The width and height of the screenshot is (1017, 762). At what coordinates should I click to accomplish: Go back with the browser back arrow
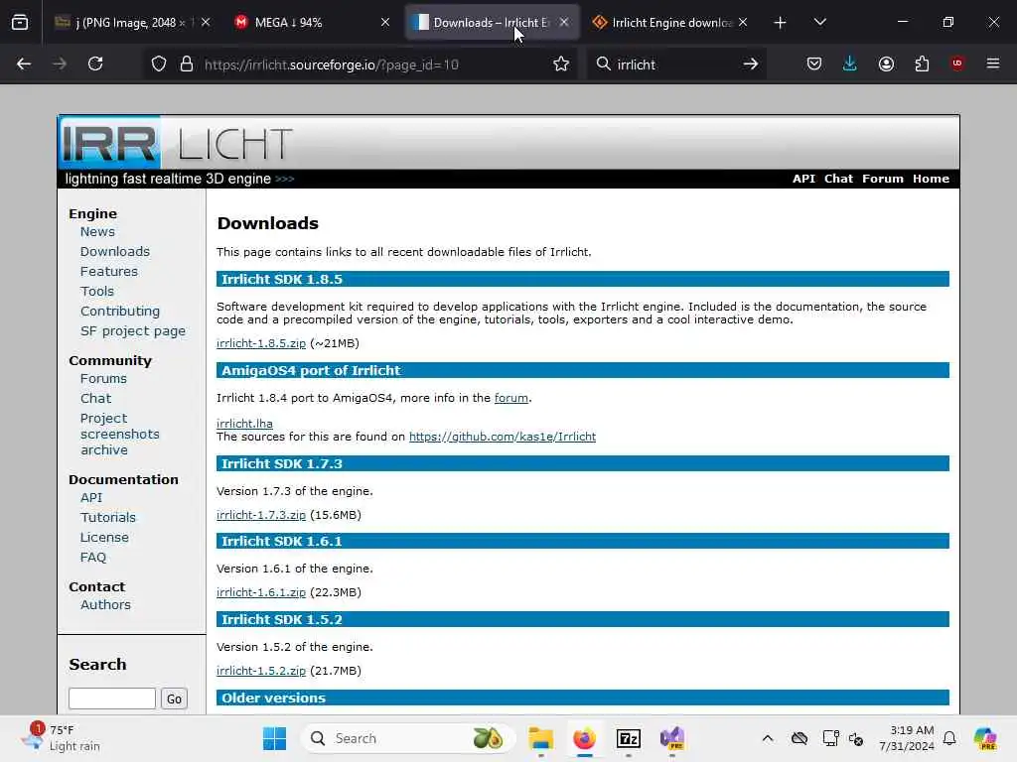(24, 63)
